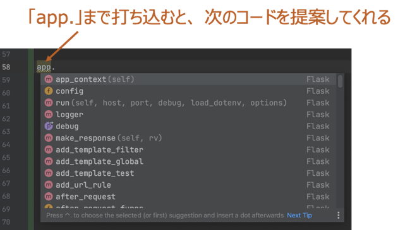Click the method icon beside add_url_rule
The width and height of the screenshot is (417, 230).
click(49, 185)
